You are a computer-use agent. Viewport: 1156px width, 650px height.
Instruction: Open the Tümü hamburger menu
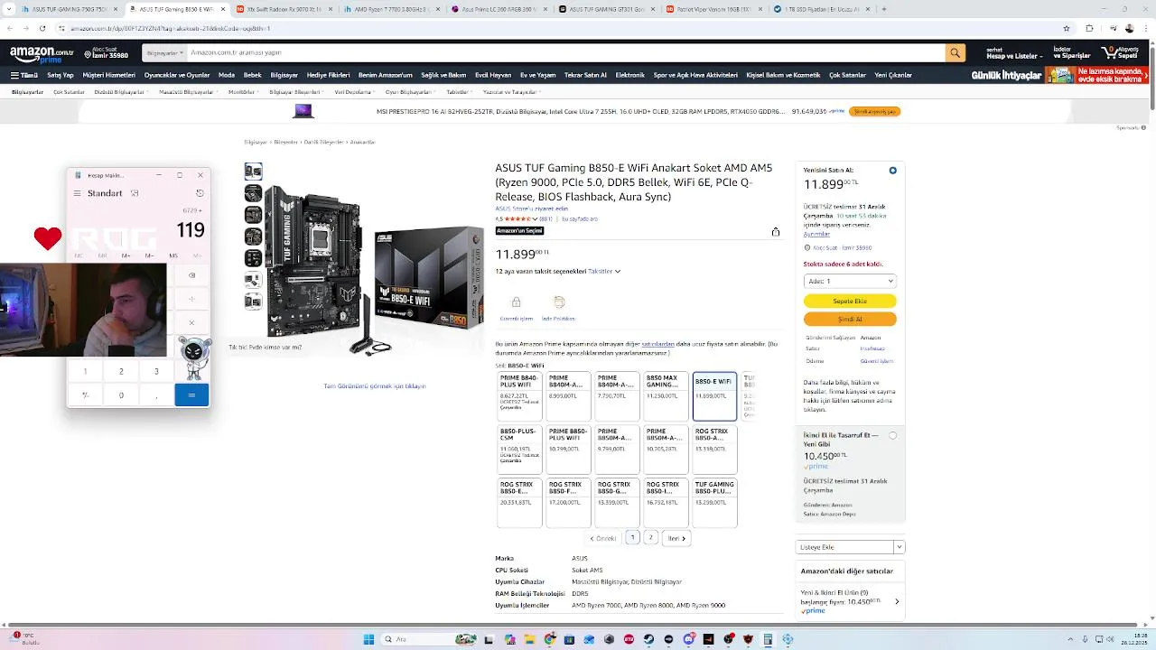(x=24, y=75)
